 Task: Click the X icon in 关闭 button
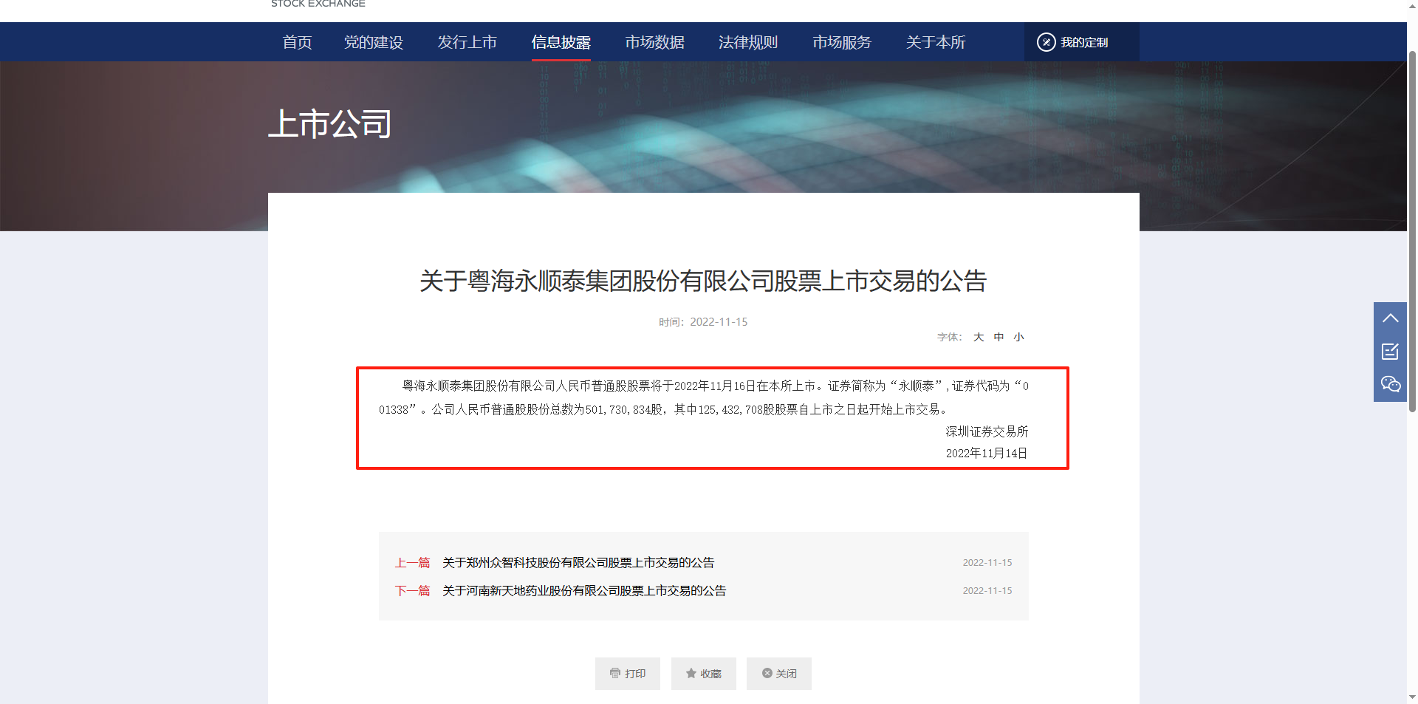pyautogui.click(x=767, y=673)
